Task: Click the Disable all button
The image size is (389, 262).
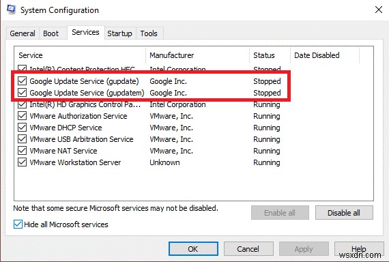Action: 344,213
